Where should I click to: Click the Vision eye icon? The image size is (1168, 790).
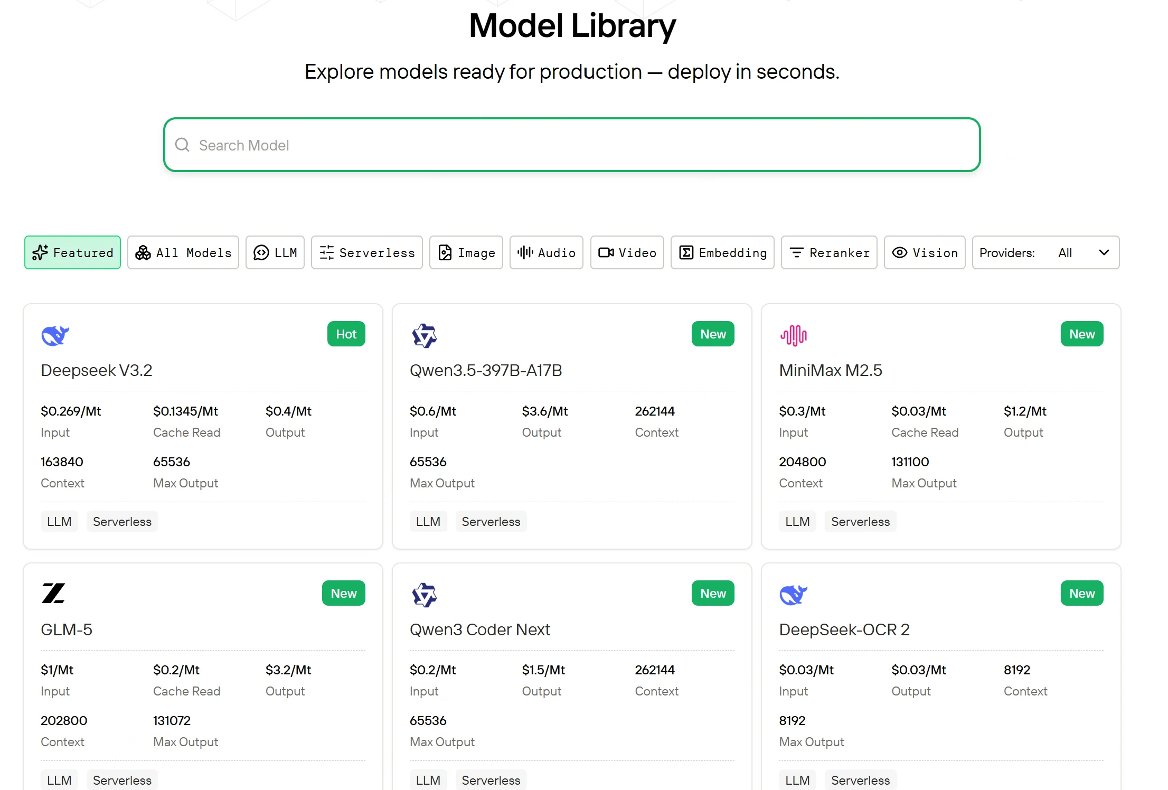tap(900, 252)
